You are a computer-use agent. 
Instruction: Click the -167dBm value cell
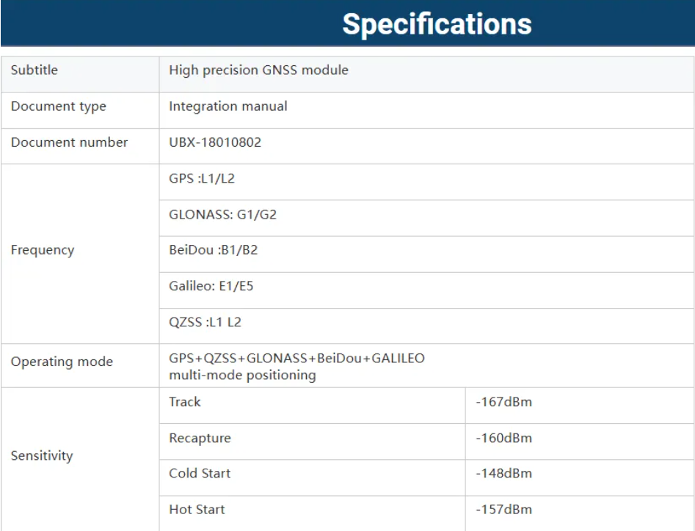click(503, 402)
